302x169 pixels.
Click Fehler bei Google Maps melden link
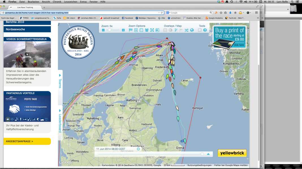point(231,165)
